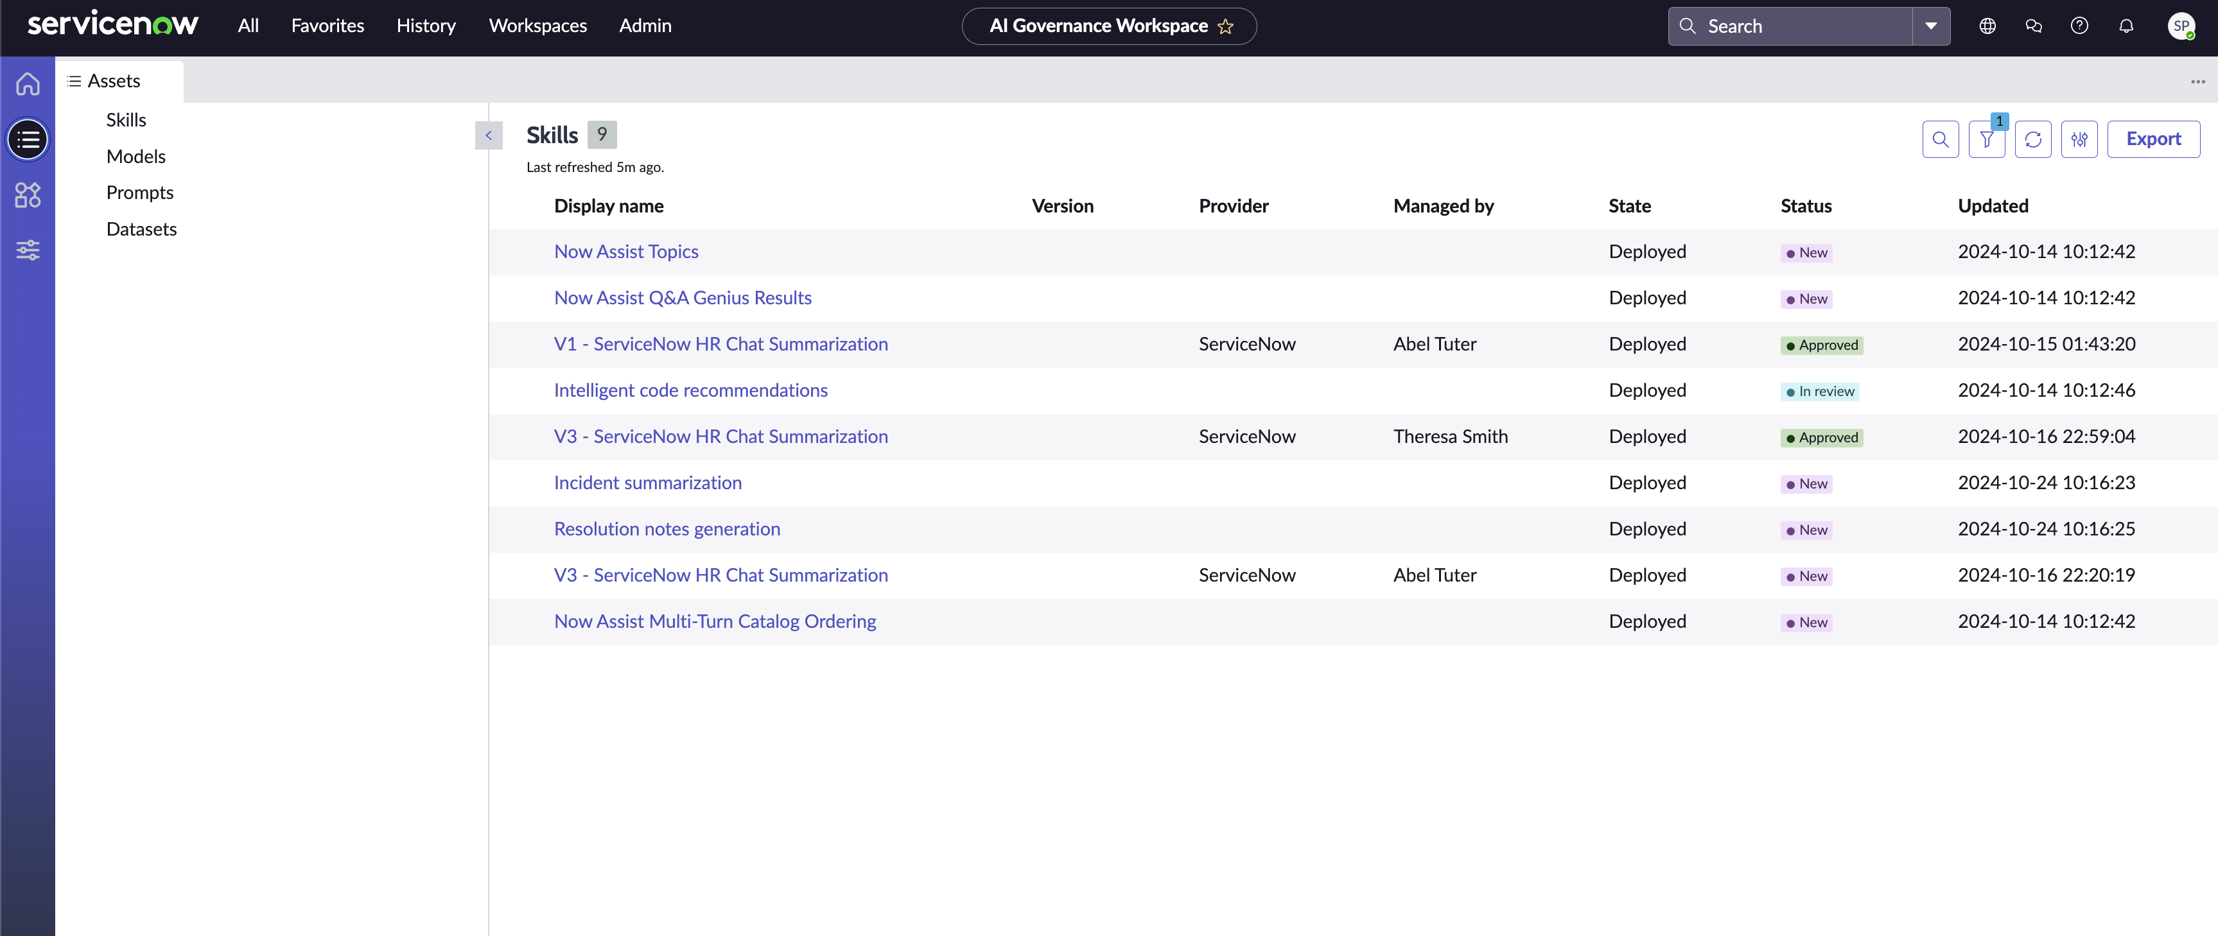The image size is (2218, 936).
Task: Click the list search magnifier button
Action: [x=1940, y=139]
